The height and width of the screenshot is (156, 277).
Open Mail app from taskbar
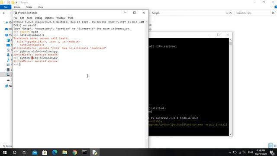coord(35,152)
